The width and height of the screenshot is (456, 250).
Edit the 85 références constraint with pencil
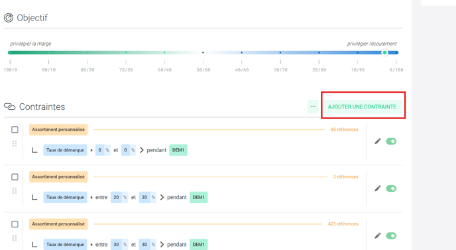pyautogui.click(x=378, y=142)
